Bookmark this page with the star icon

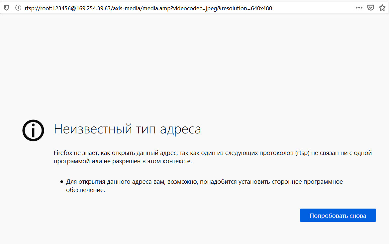pos(382,8)
